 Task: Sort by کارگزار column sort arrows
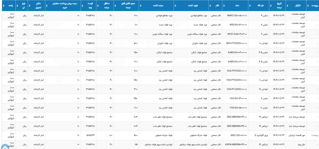288,5
